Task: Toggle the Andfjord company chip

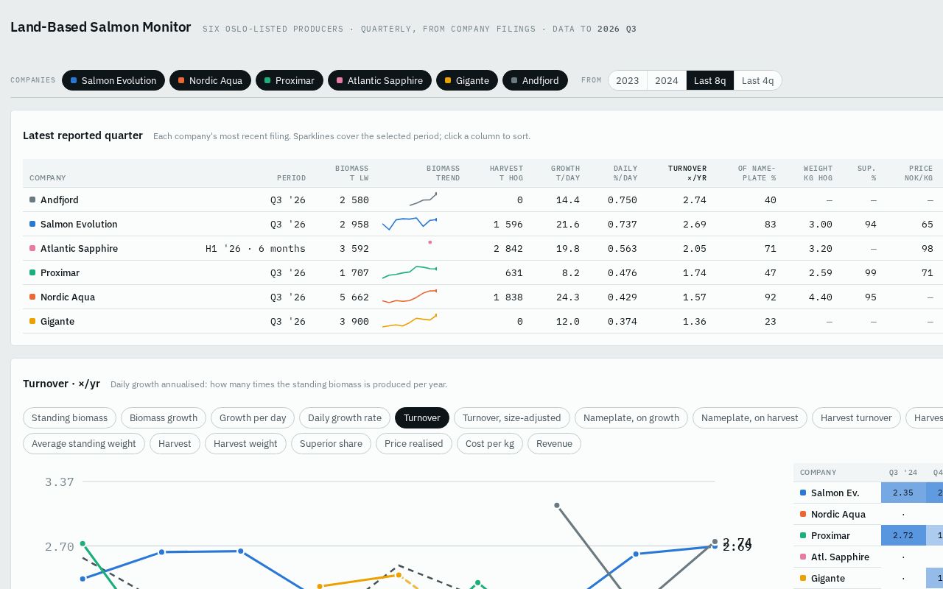Action: 535,80
